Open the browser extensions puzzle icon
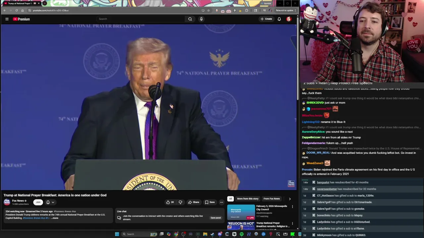Image resolution: width=424 pixels, height=238 pixels. (x=246, y=11)
